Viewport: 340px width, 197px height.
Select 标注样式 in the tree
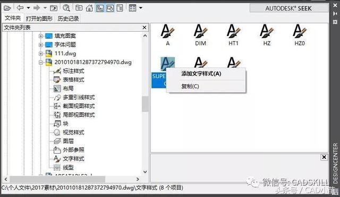click(x=73, y=71)
